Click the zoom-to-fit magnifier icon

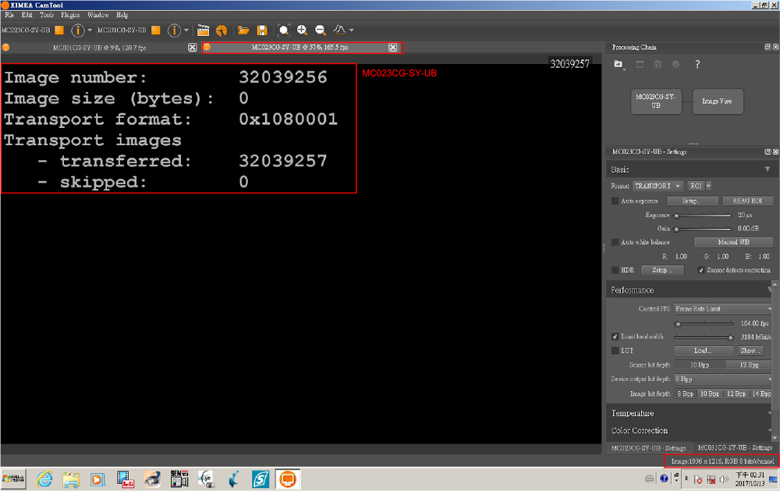[284, 30]
